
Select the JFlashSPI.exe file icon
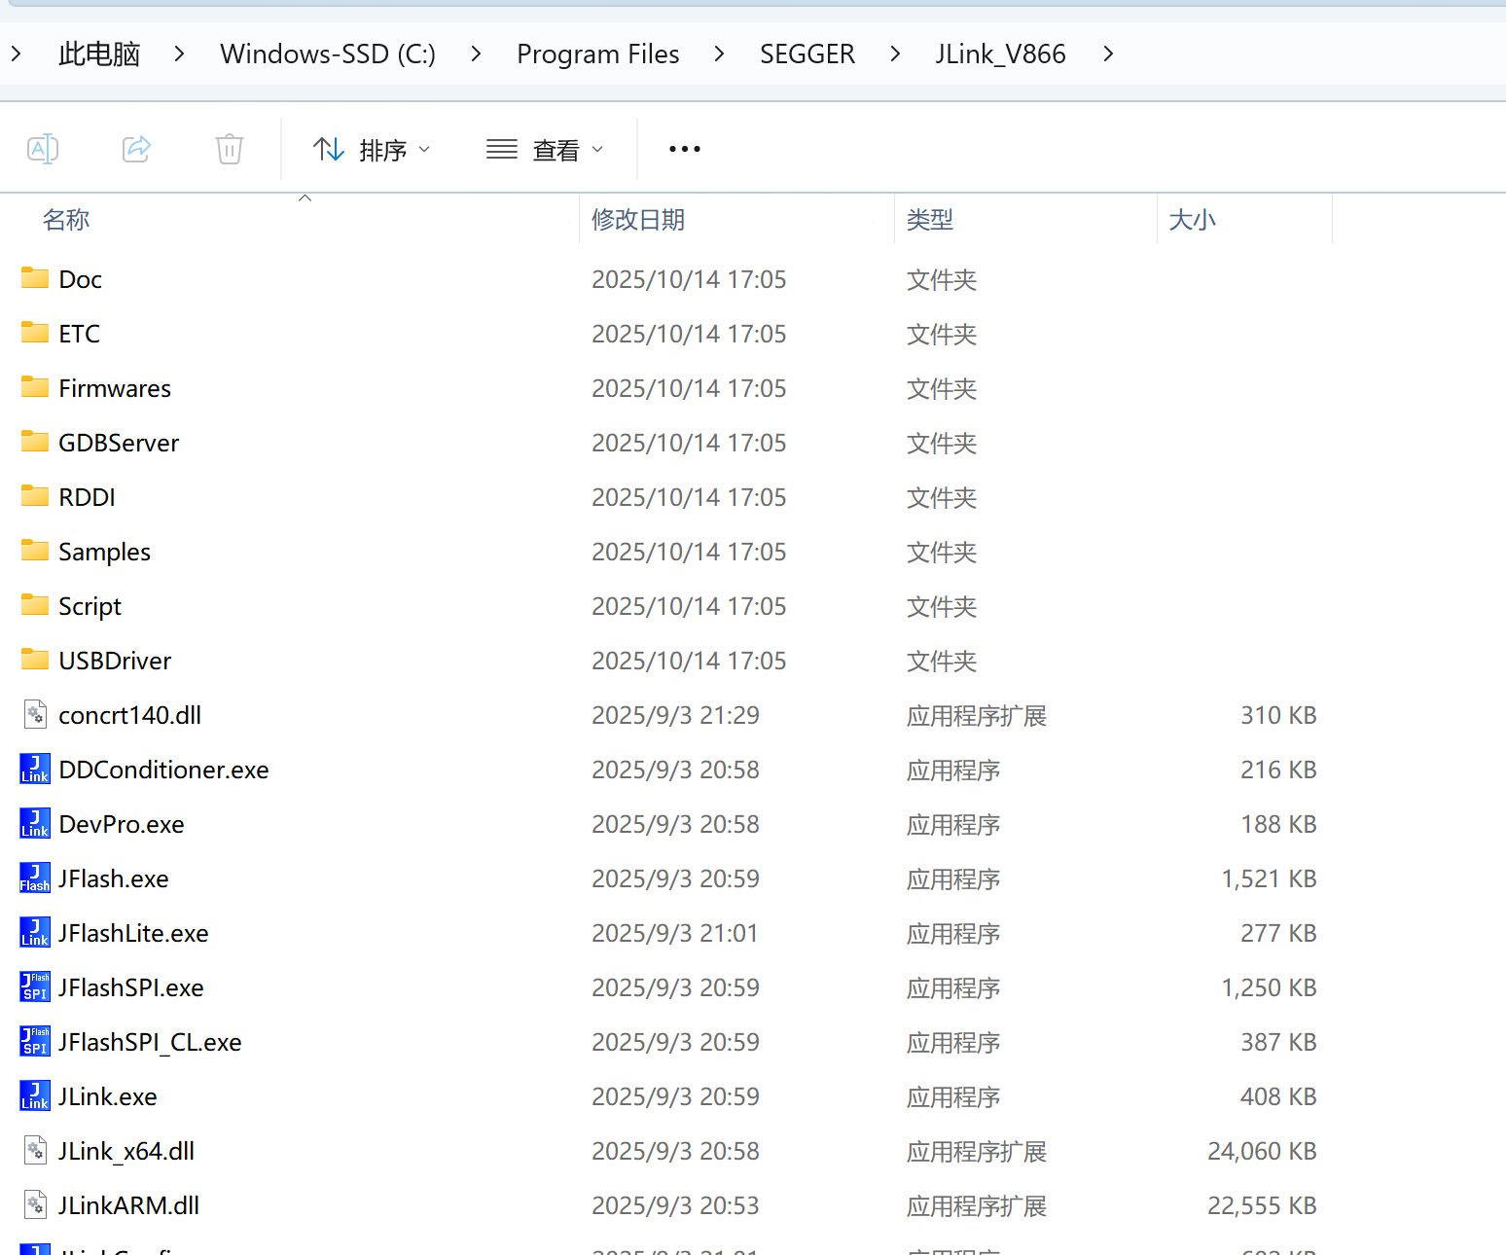35,987
